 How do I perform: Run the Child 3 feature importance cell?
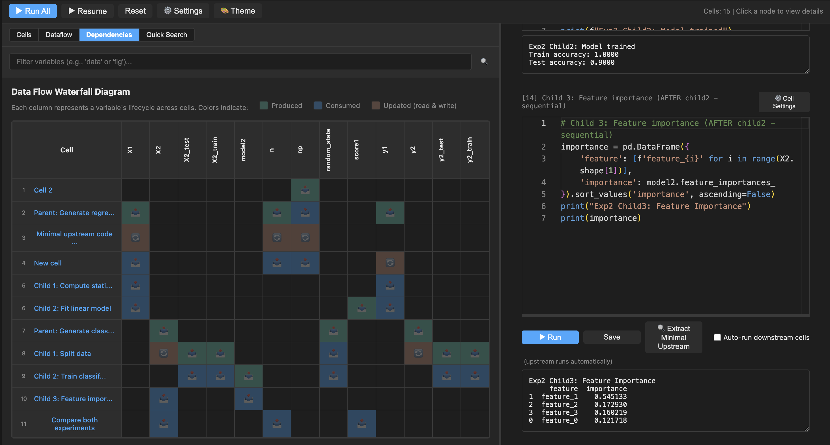(x=550, y=337)
